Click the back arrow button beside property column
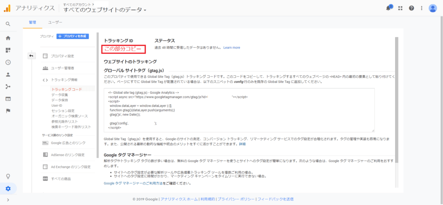This screenshot has width=443, height=205. click(31, 56)
